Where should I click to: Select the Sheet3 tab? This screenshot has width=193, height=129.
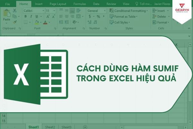coord(67,127)
